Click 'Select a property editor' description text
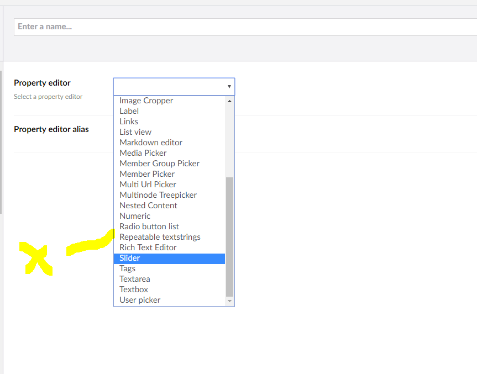 [x=48, y=97]
